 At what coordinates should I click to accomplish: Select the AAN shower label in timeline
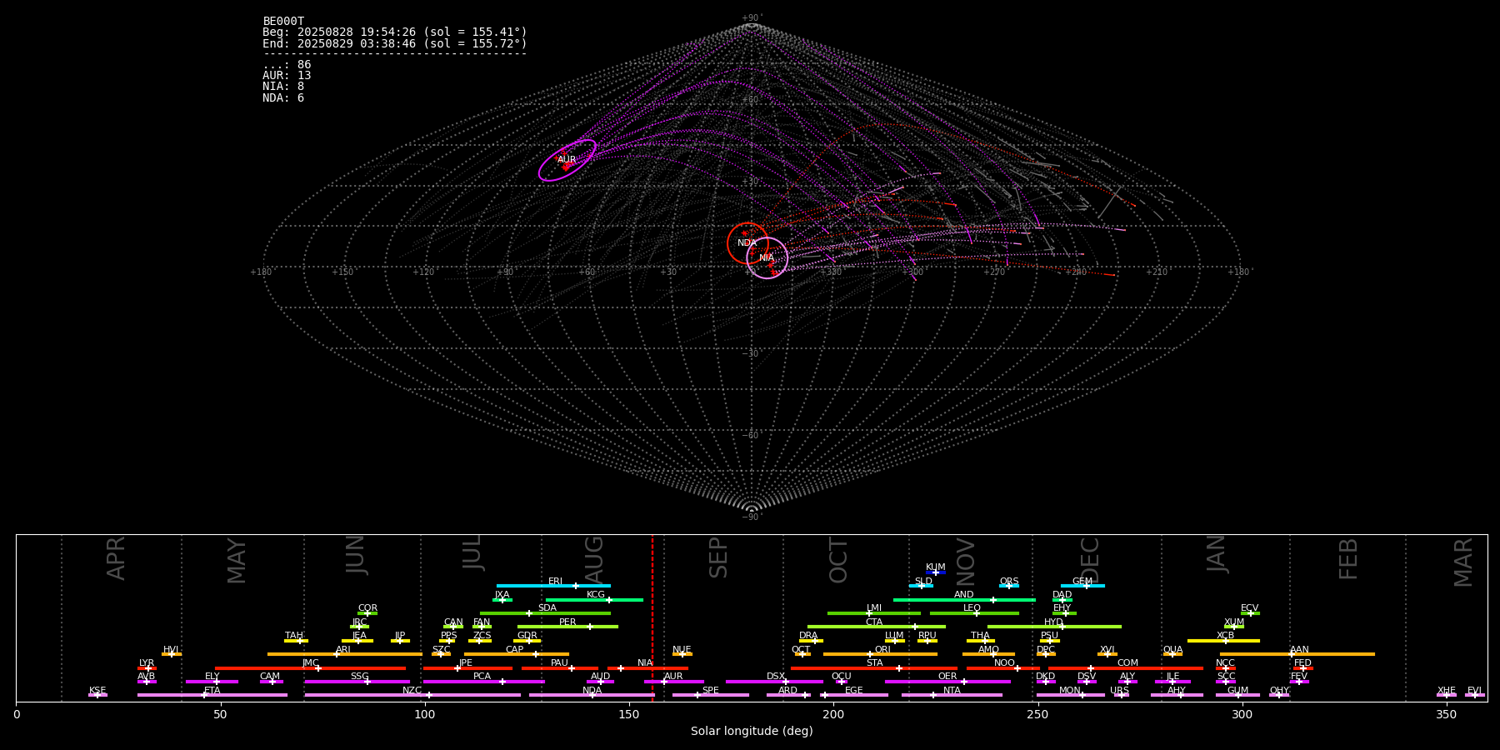coord(1300,650)
